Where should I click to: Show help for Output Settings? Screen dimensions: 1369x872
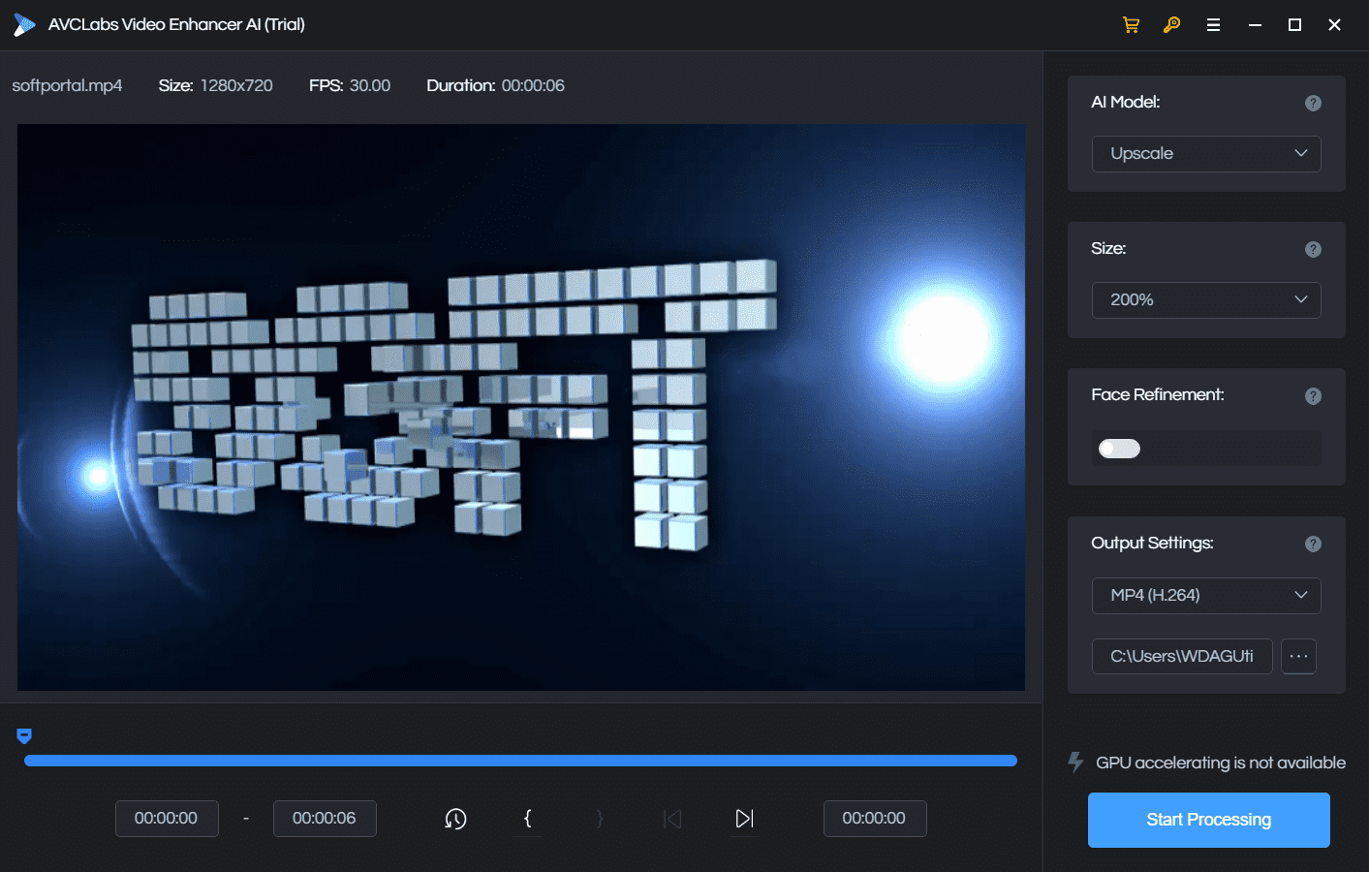[x=1313, y=544]
